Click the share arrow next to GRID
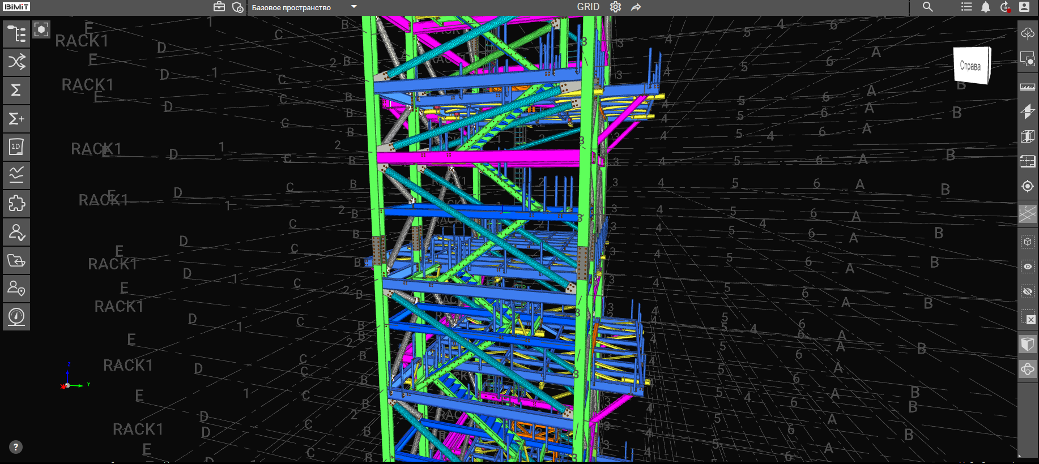The image size is (1039, 464). [x=636, y=7]
